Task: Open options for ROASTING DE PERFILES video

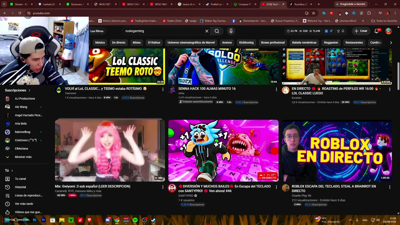Action: (x=390, y=89)
